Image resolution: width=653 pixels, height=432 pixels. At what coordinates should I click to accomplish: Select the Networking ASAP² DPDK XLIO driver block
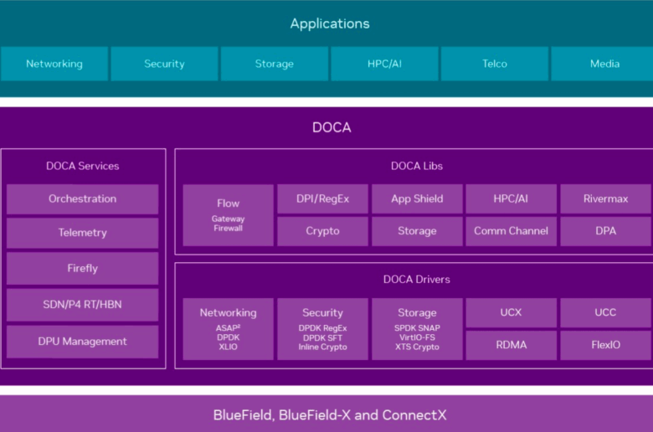[229, 329]
